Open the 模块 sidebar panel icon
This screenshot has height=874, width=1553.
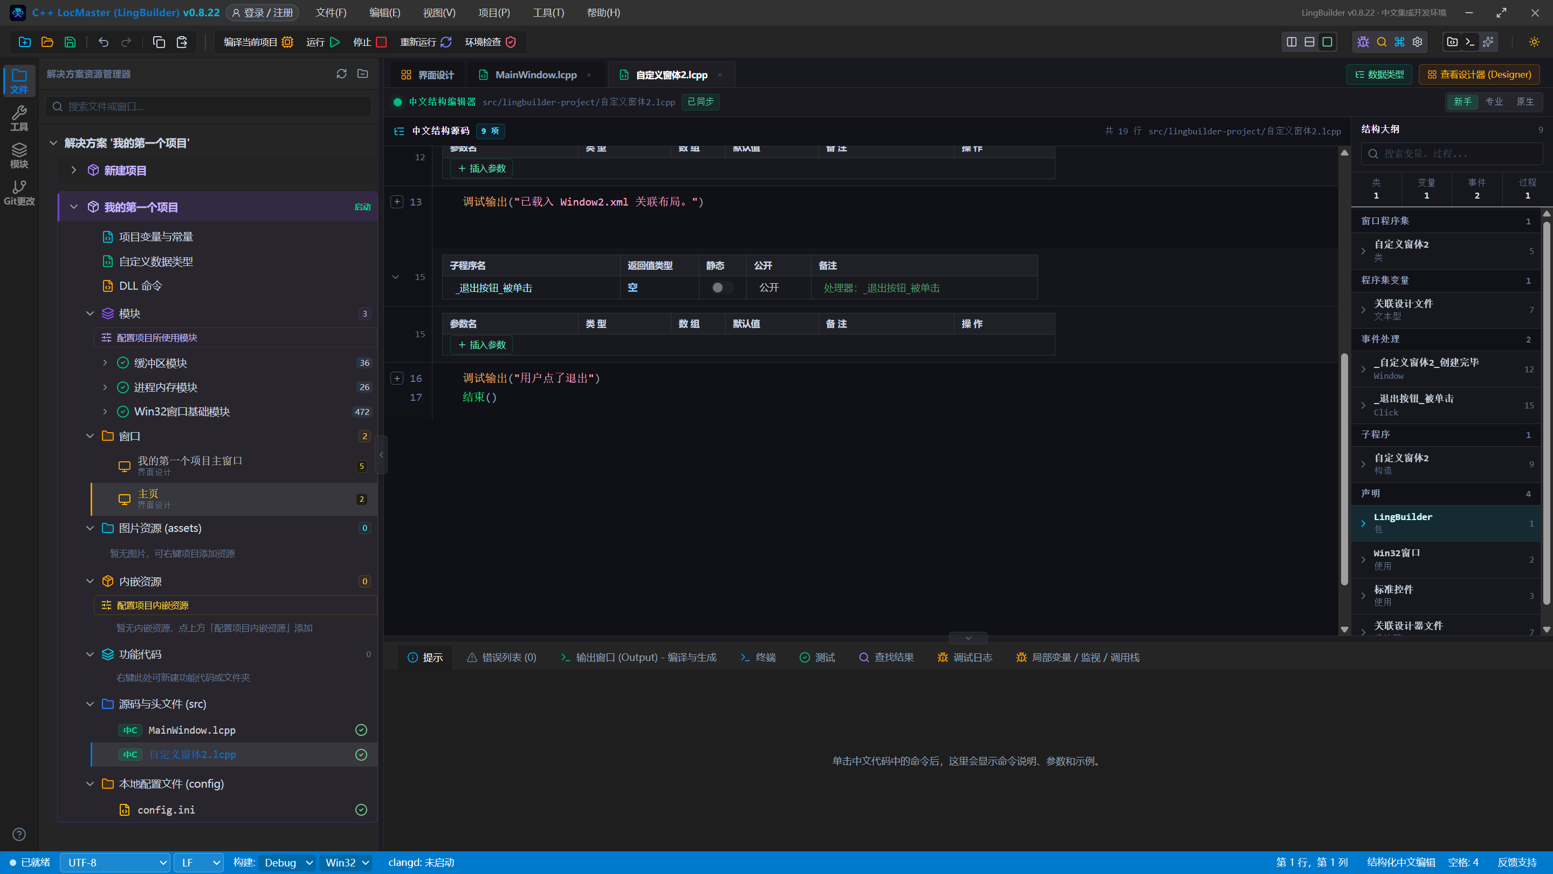(19, 155)
